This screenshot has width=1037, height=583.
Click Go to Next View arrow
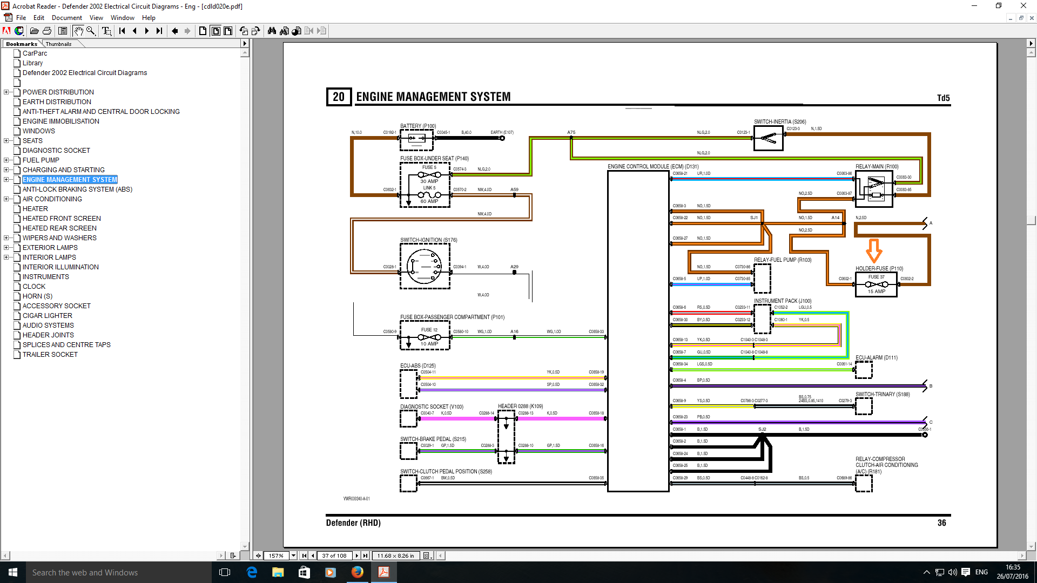[x=187, y=31]
